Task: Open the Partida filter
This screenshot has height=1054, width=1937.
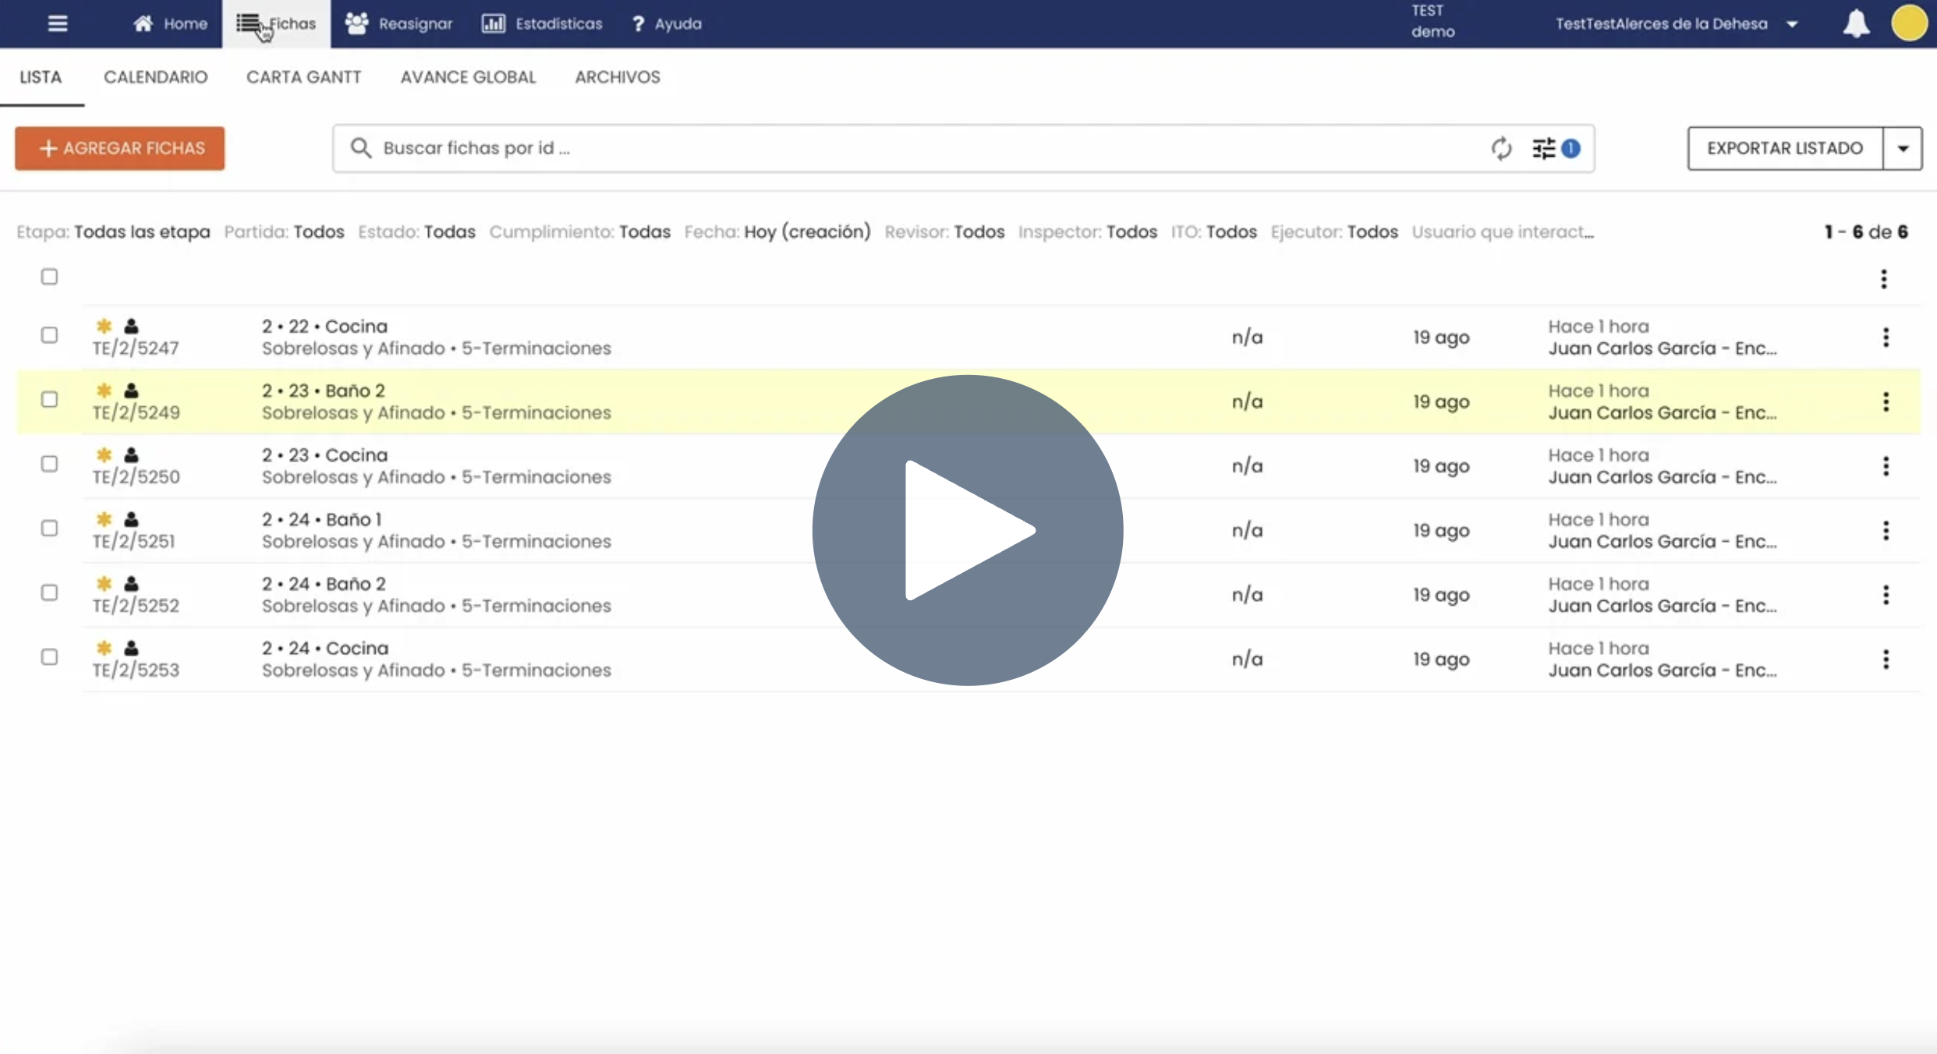Action: click(x=284, y=232)
